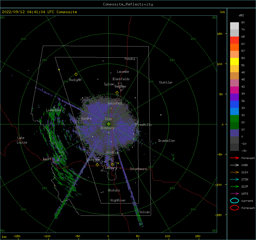The width and height of the screenshot is (256, 240).
Task: Click the cyan current ellipse icon
Action: point(234,201)
